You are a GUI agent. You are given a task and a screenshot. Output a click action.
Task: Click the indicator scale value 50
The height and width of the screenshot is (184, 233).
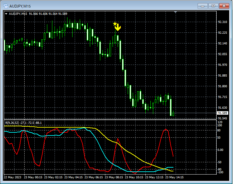219,138
